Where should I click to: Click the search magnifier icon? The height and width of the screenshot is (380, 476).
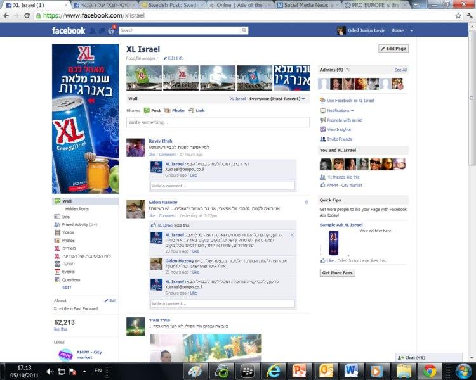click(244, 30)
